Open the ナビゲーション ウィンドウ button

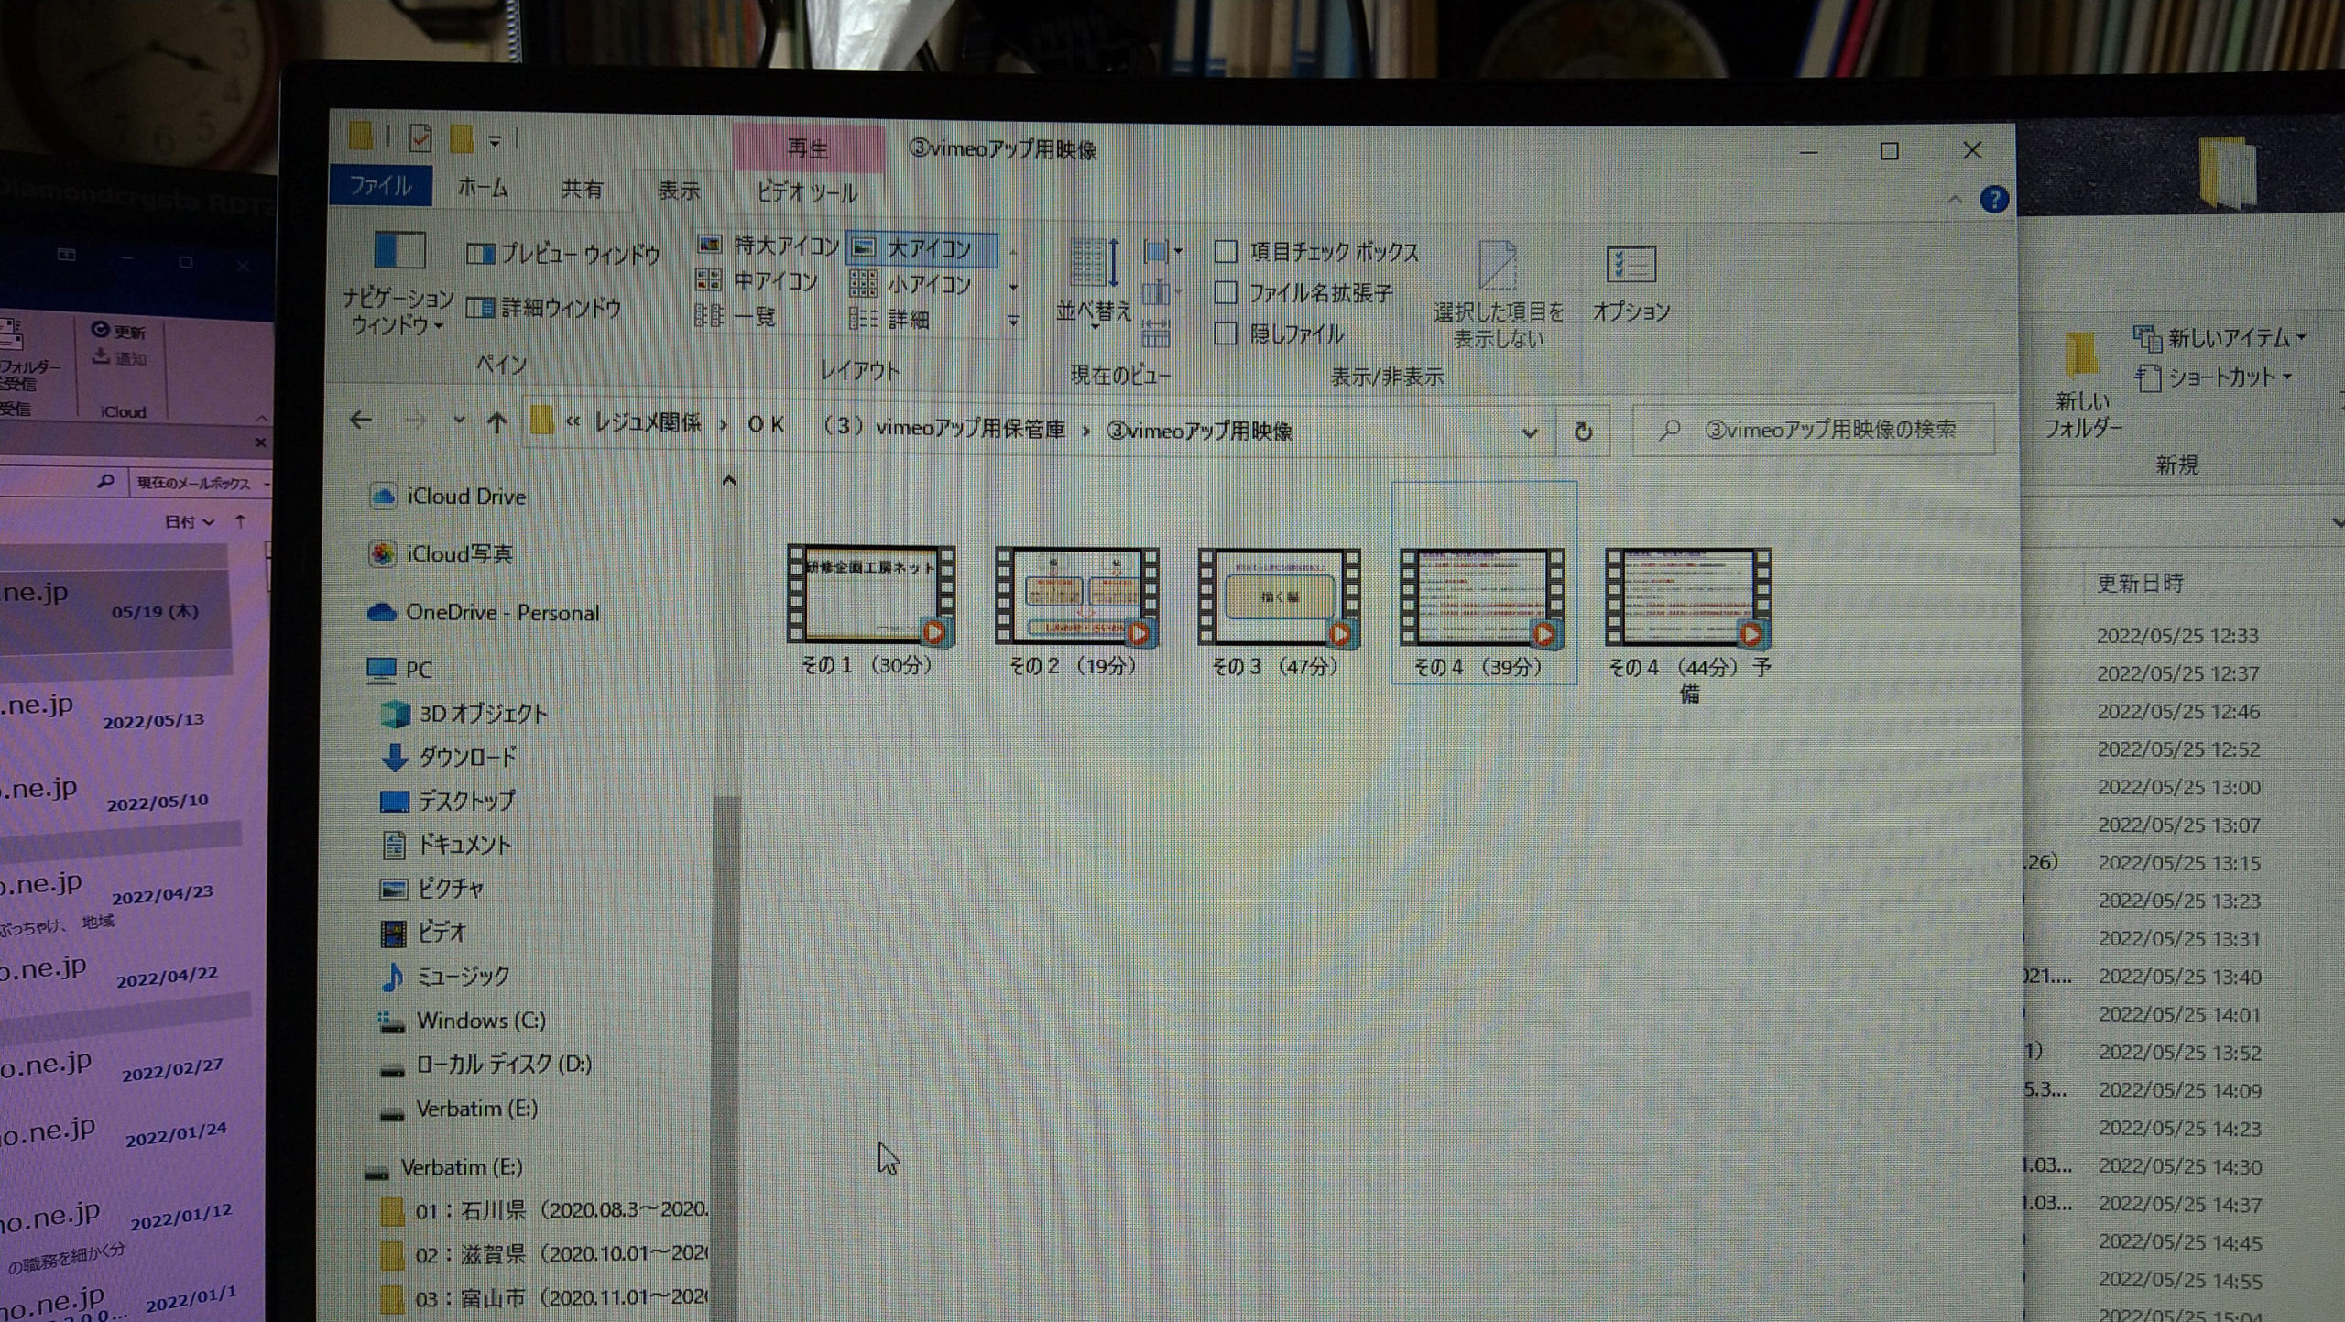(398, 283)
